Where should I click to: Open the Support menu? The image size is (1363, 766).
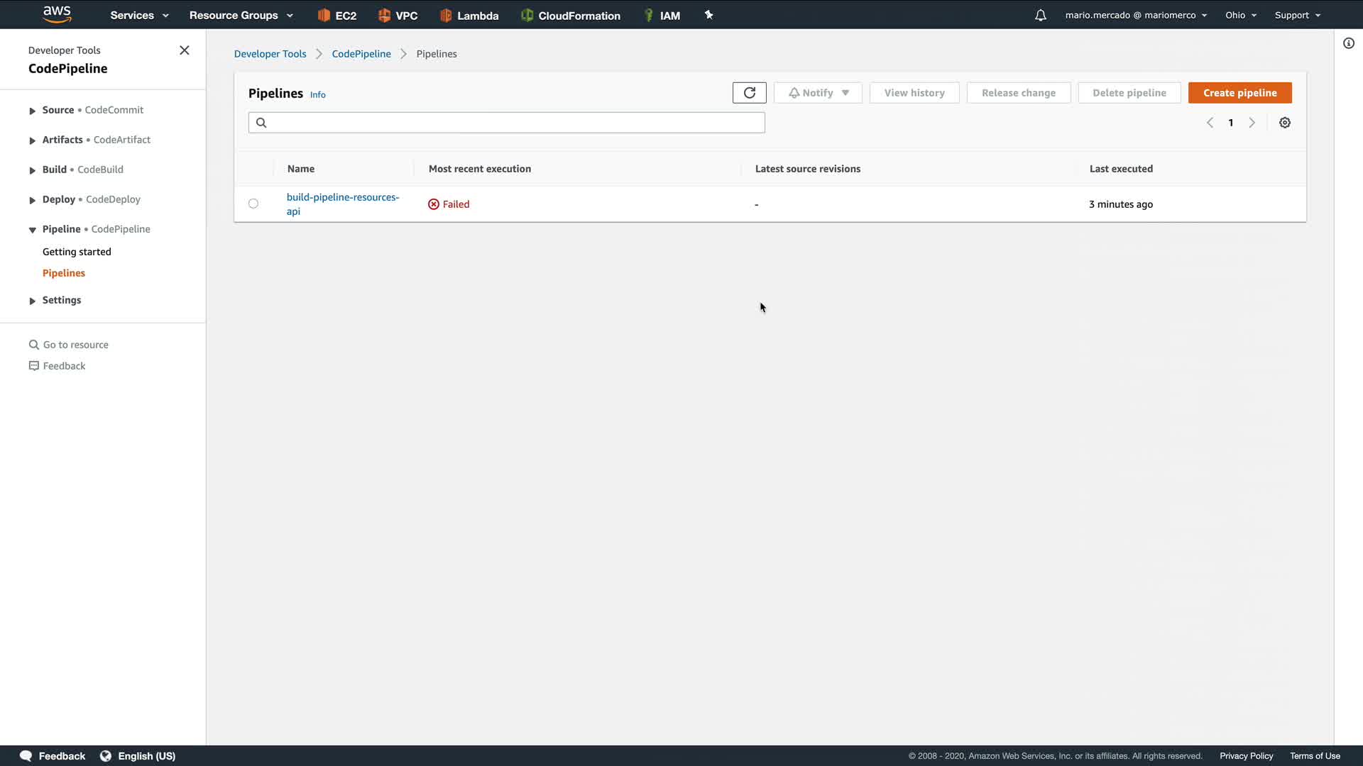point(1297,15)
